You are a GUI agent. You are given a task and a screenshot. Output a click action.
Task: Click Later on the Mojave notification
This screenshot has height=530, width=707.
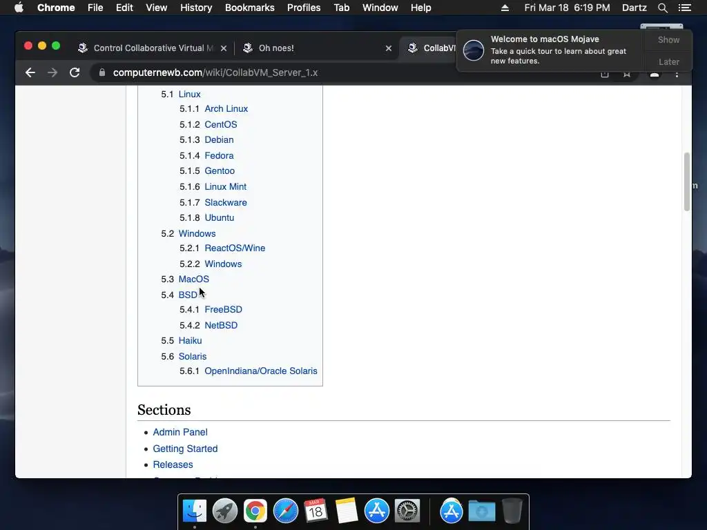[668, 61]
